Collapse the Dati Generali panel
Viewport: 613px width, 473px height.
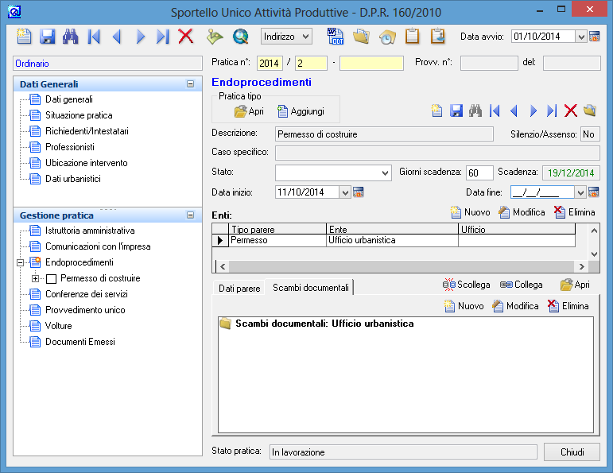click(190, 84)
